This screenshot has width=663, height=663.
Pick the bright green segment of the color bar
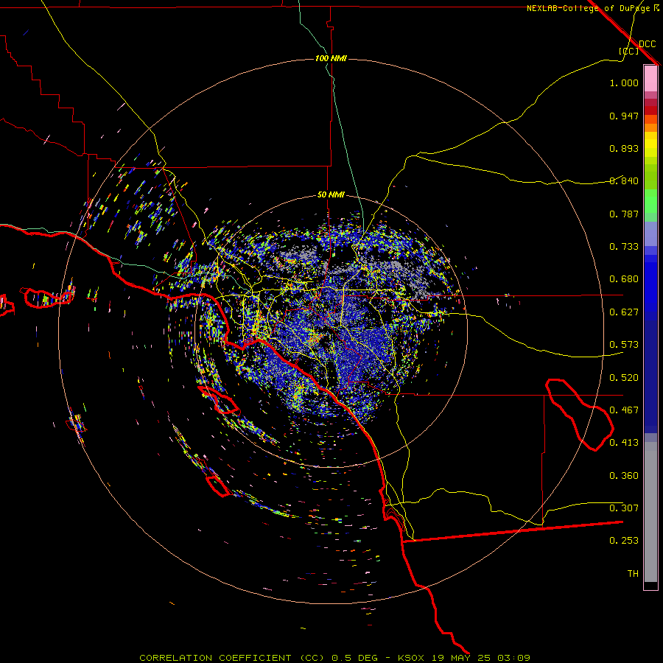tap(650, 201)
